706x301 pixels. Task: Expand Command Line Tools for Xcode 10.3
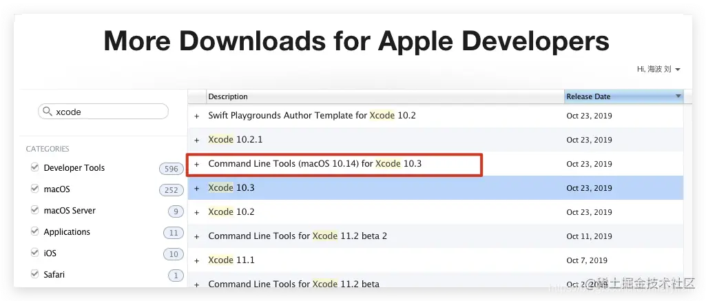pos(197,164)
